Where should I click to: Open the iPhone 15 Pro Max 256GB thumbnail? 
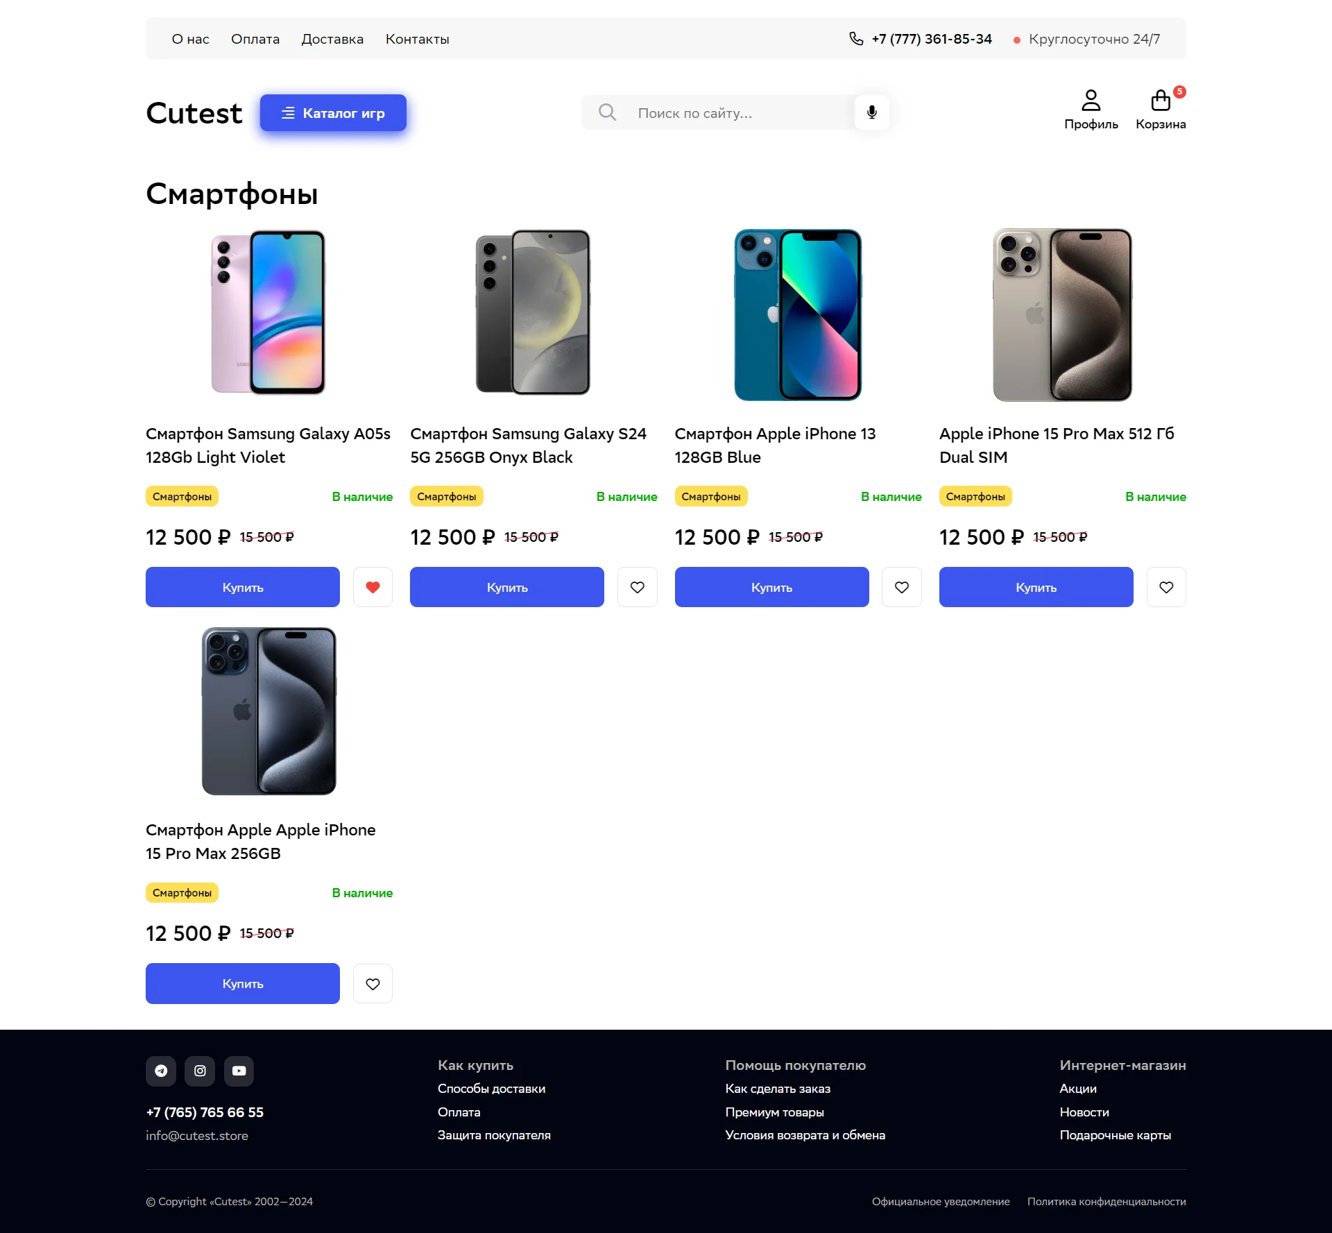269,711
